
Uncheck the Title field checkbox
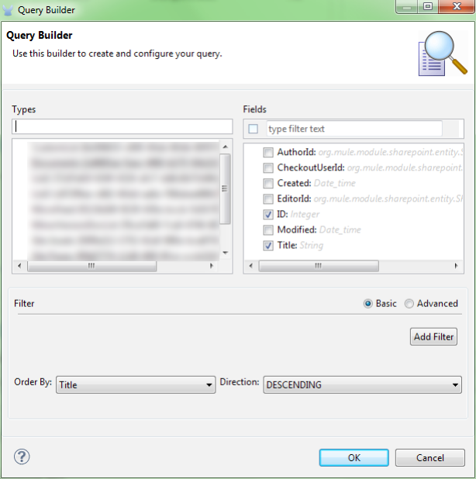coord(268,245)
